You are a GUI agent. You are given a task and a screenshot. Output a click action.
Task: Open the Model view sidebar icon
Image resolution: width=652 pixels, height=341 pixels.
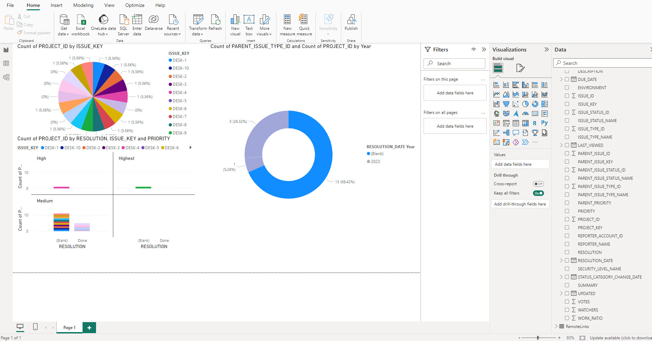pos(6,77)
